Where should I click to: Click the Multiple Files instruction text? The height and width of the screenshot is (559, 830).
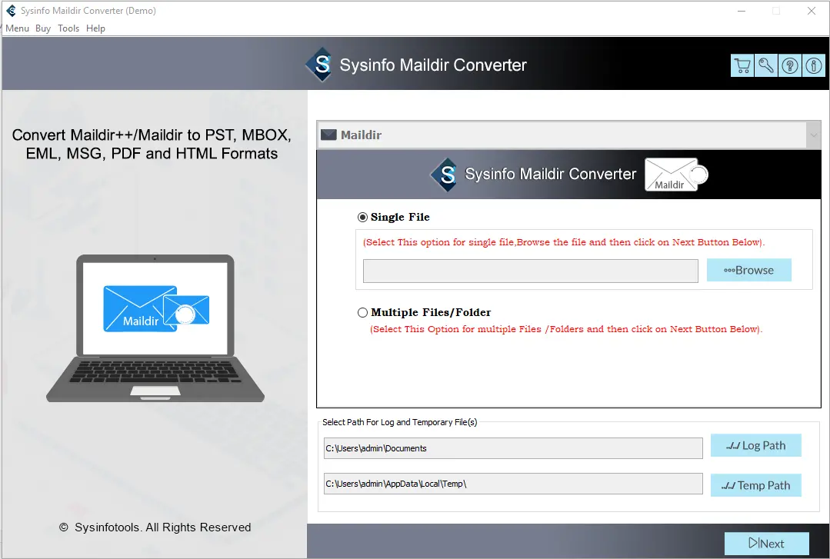566,329
